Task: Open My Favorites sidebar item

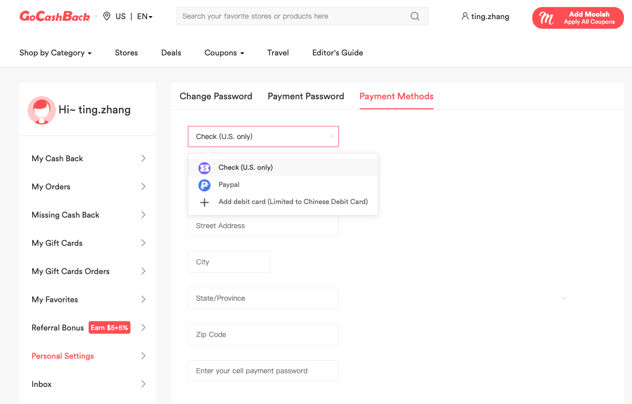Action: 88,299
